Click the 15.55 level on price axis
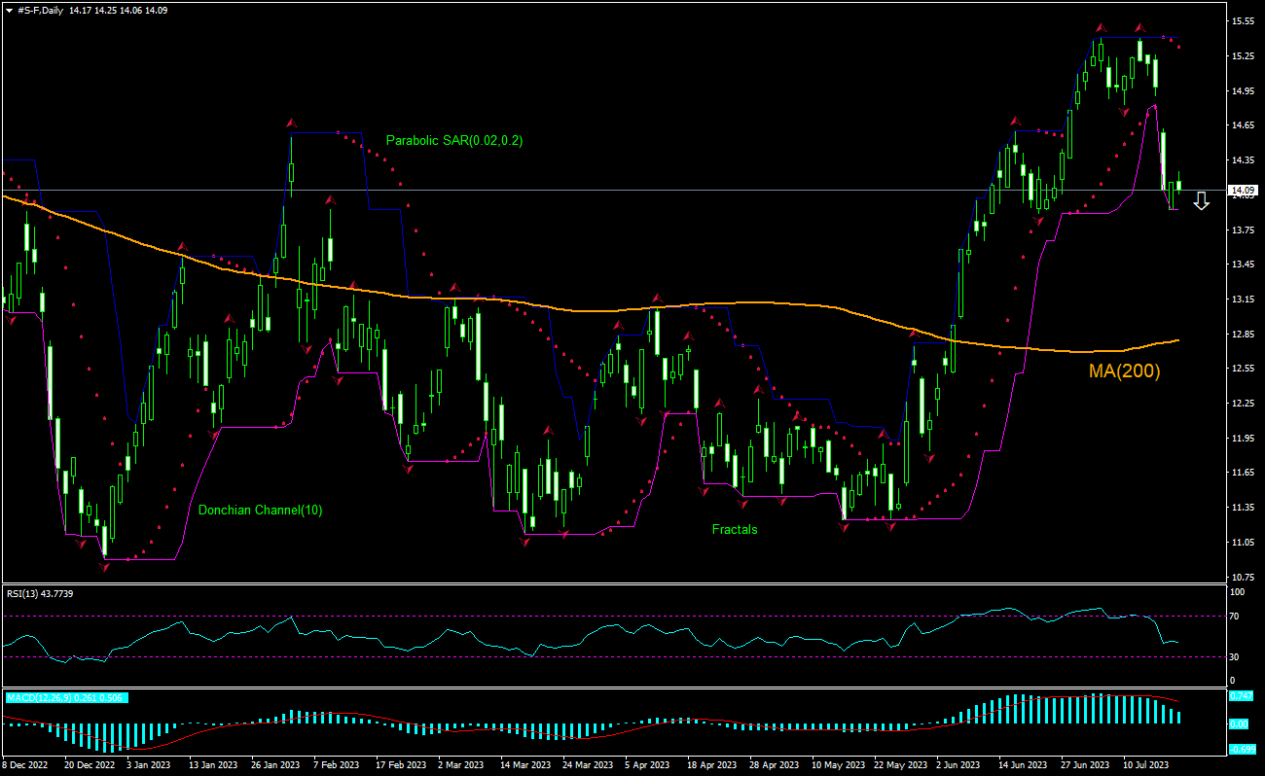The image size is (1265, 776). pos(1241,21)
